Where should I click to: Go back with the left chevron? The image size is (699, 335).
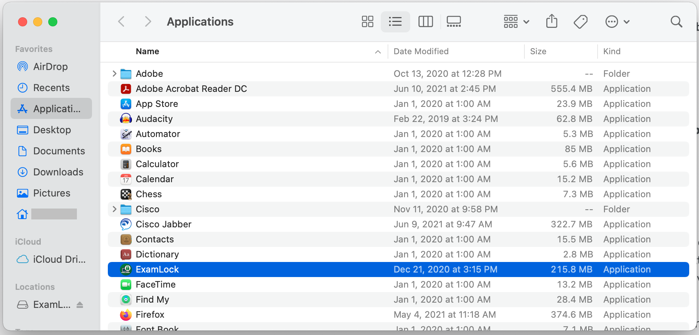point(121,21)
